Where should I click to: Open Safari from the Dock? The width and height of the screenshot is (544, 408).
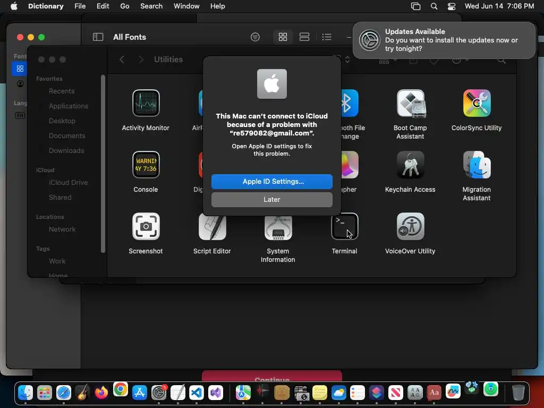64,393
